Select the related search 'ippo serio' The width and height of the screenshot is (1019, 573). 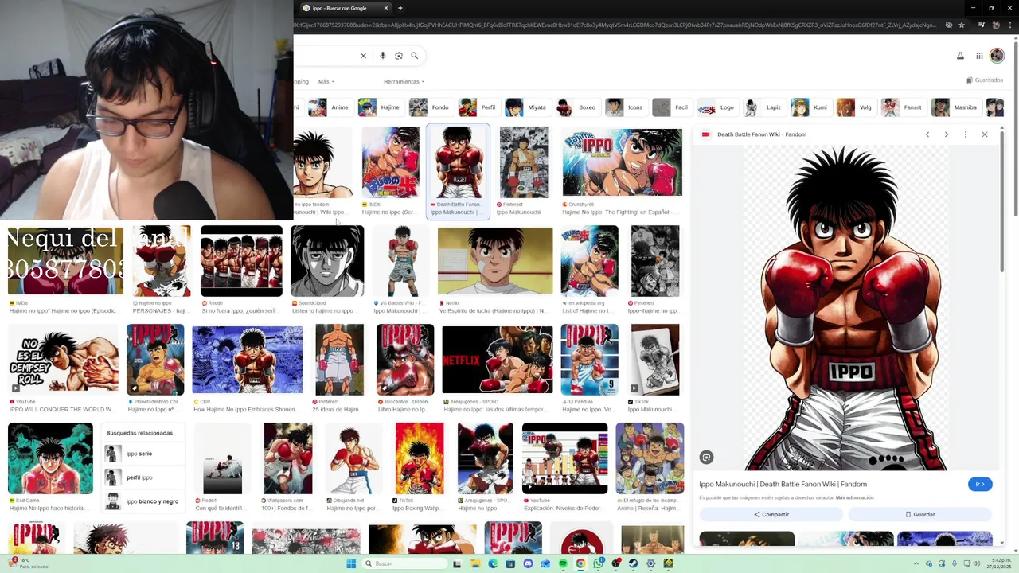(143, 454)
